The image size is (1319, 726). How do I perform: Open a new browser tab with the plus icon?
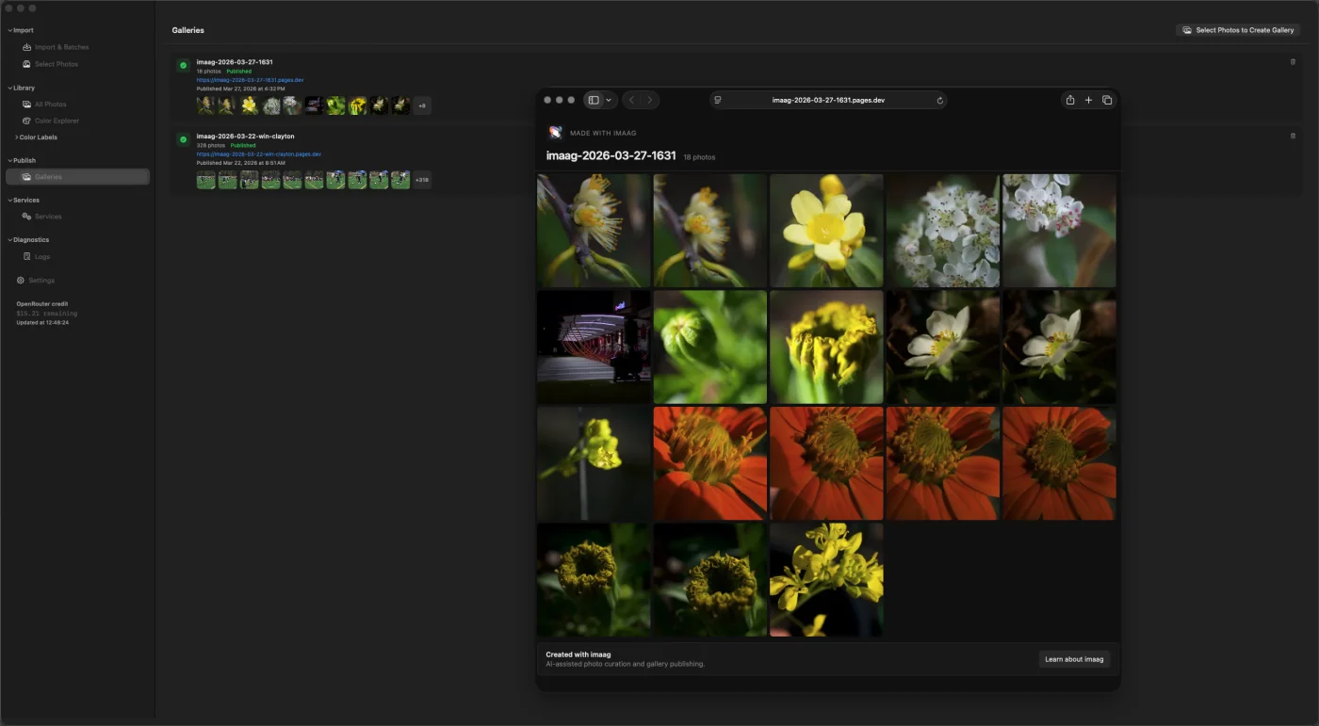[x=1088, y=99]
